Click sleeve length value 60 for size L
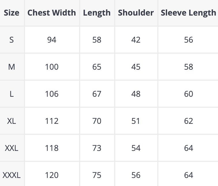 tap(188, 94)
